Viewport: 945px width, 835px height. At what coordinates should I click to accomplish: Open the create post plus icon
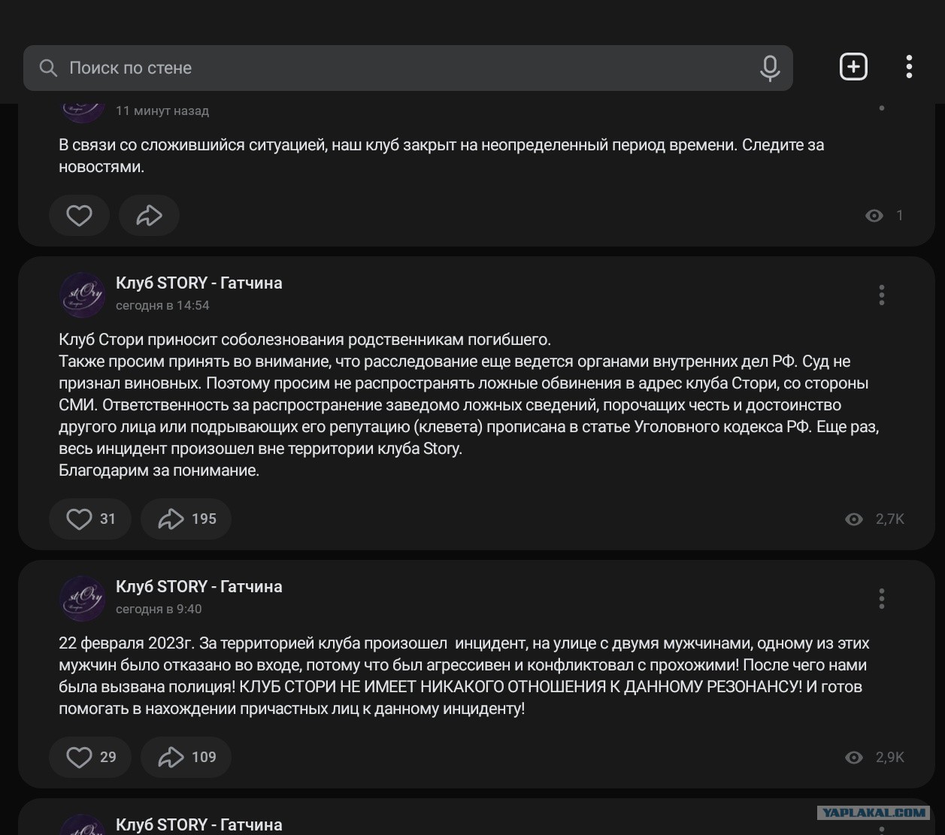(853, 67)
